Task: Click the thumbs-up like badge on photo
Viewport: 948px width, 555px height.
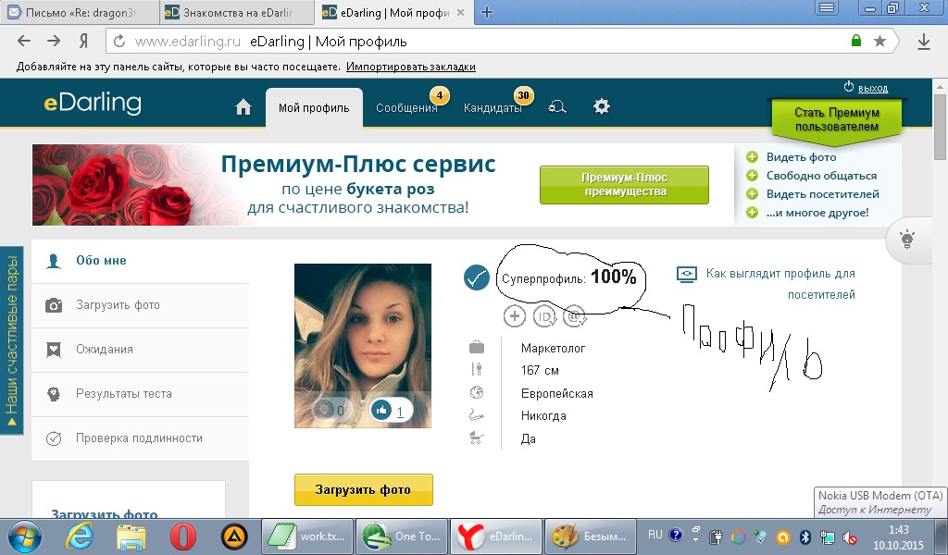Action: [x=392, y=411]
